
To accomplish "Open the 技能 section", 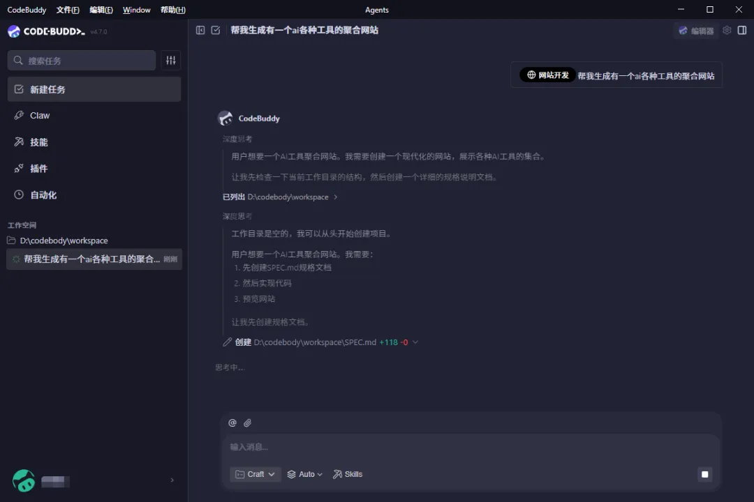I will (x=94, y=142).
